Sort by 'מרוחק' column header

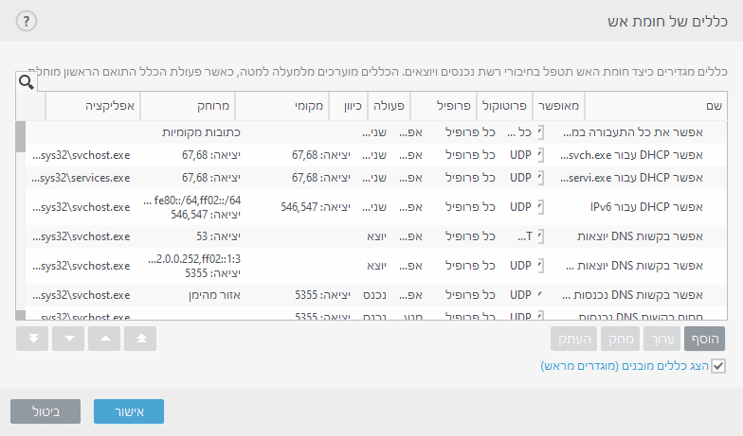click(x=188, y=106)
